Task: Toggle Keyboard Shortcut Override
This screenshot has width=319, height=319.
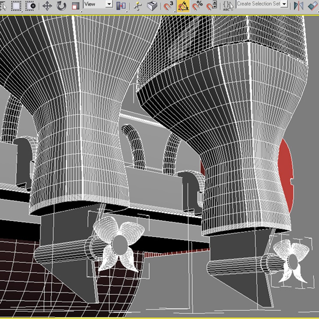Action: tap(152, 6)
